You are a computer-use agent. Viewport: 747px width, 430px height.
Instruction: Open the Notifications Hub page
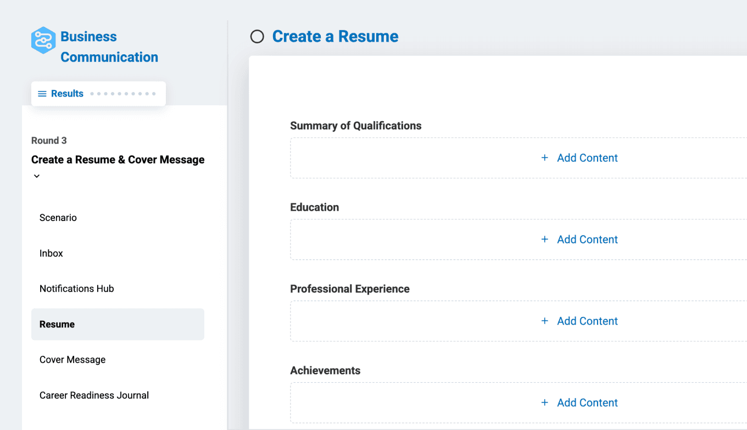77,288
